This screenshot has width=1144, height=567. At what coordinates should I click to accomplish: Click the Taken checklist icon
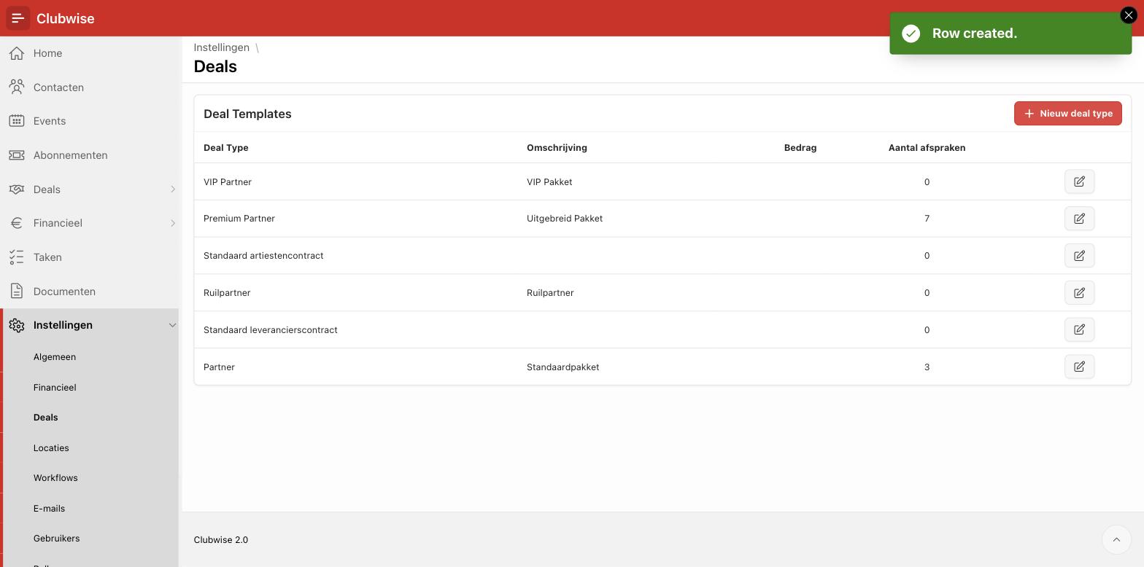click(x=17, y=257)
